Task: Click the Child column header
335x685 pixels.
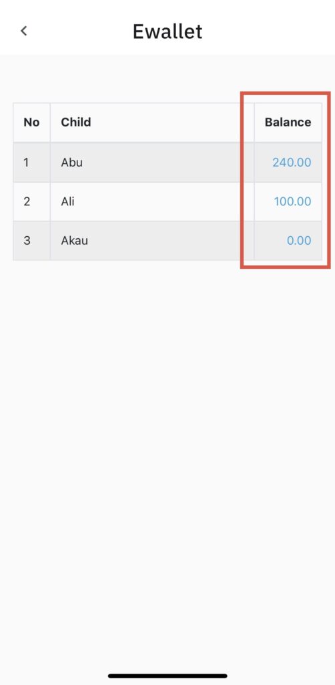Action: 76,122
